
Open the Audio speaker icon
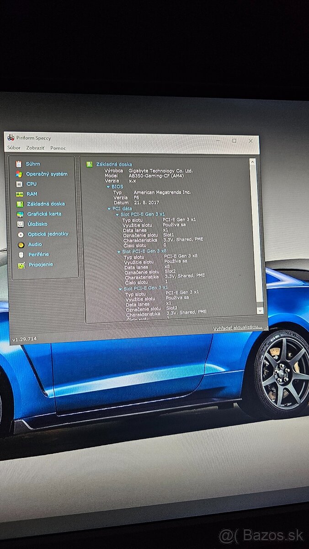pyautogui.click(x=21, y=245)
